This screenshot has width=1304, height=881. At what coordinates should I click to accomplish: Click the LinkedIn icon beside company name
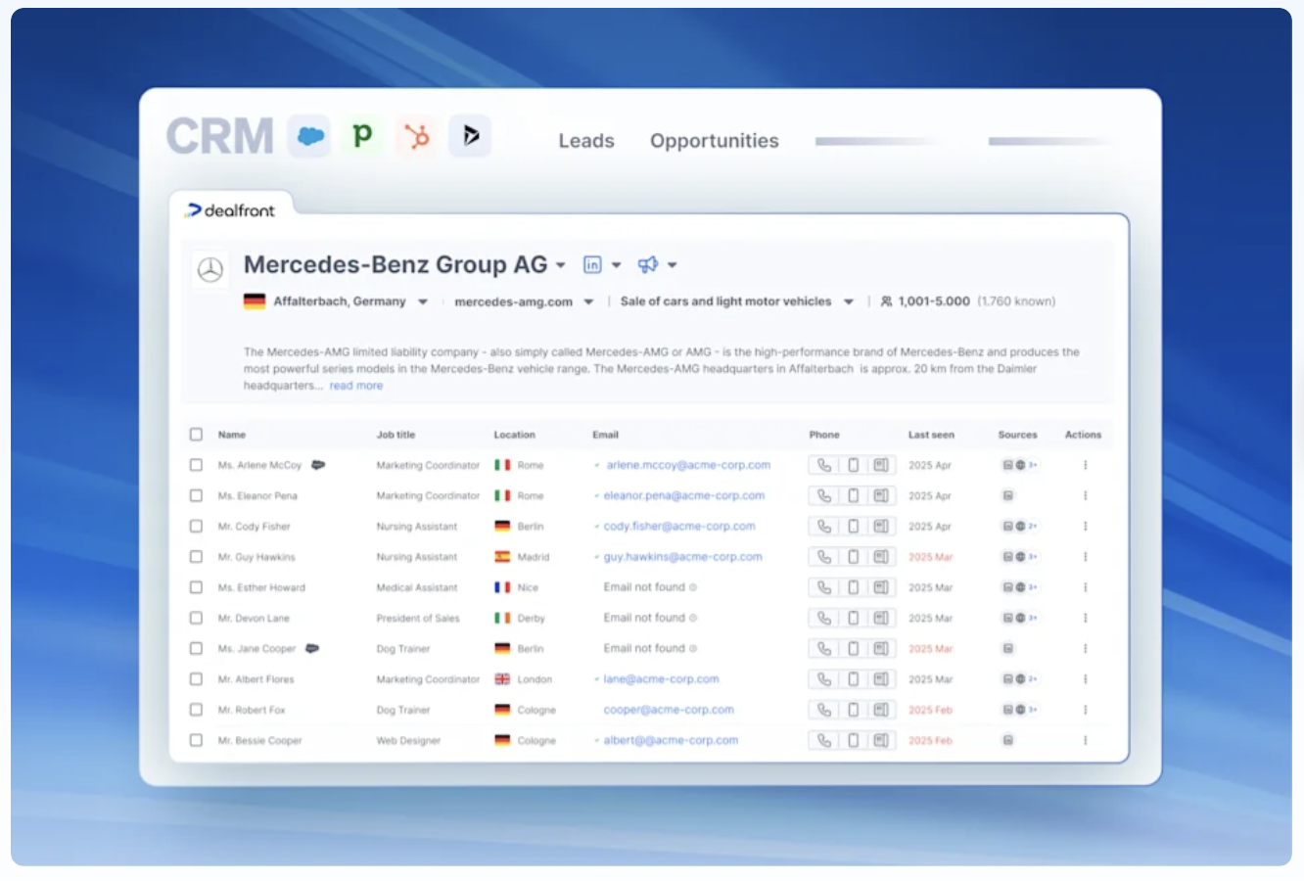(592, 264)
